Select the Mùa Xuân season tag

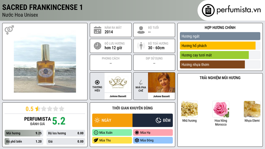coord(112,133)
